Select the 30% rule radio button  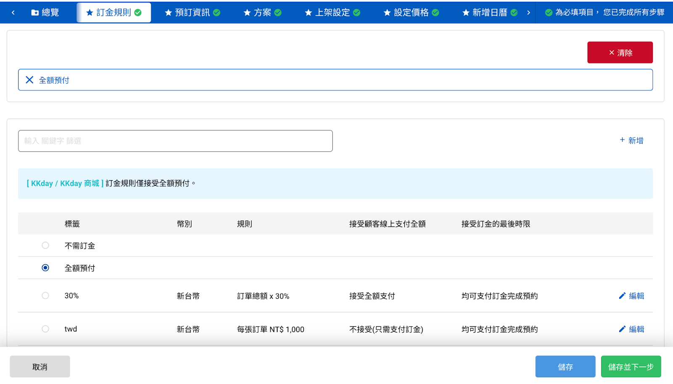point(45,296)
